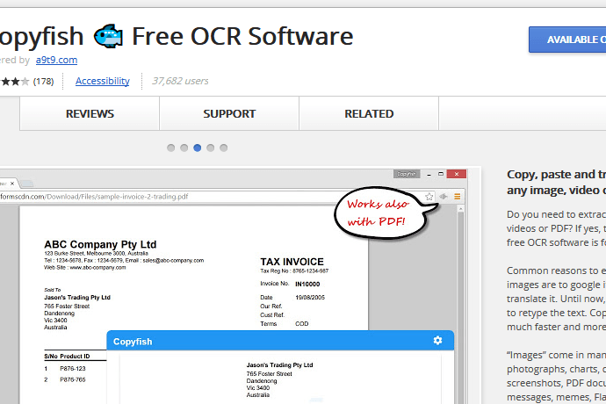Open the Reviews tab
Viewport: 606px width, 404px height.
90,113
